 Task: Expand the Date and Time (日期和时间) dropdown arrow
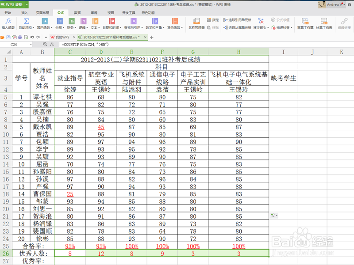click(120, 28)
